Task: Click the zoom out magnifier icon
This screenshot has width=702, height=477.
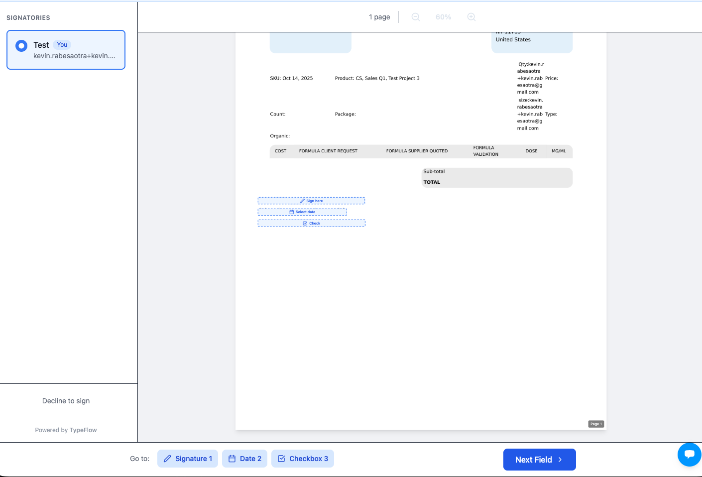Action: coord(416,17)
